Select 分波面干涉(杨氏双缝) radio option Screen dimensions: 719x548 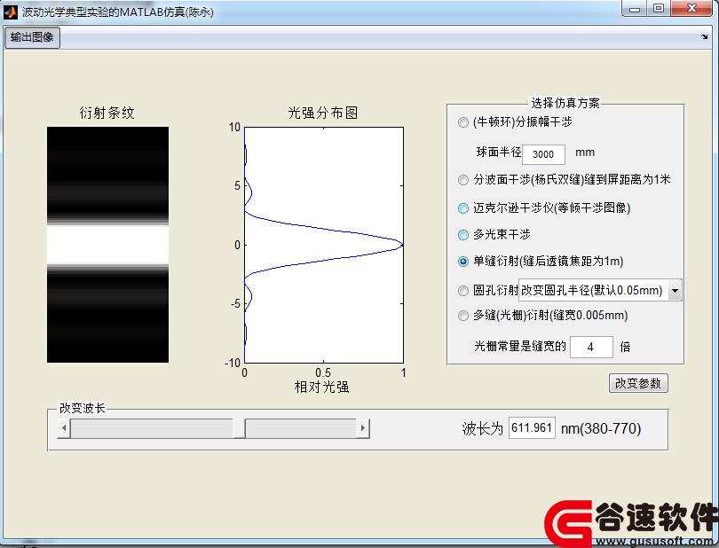coord(463,180)
